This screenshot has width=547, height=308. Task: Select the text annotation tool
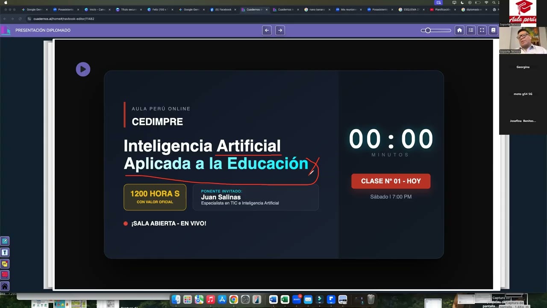click(5, 252)
